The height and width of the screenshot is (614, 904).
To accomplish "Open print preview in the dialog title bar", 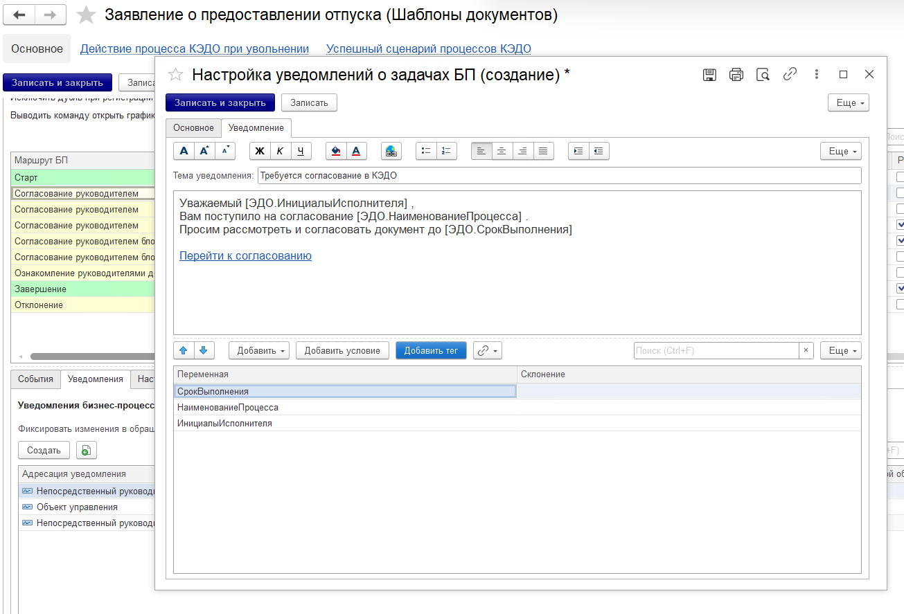I will (x=763, y=75).
